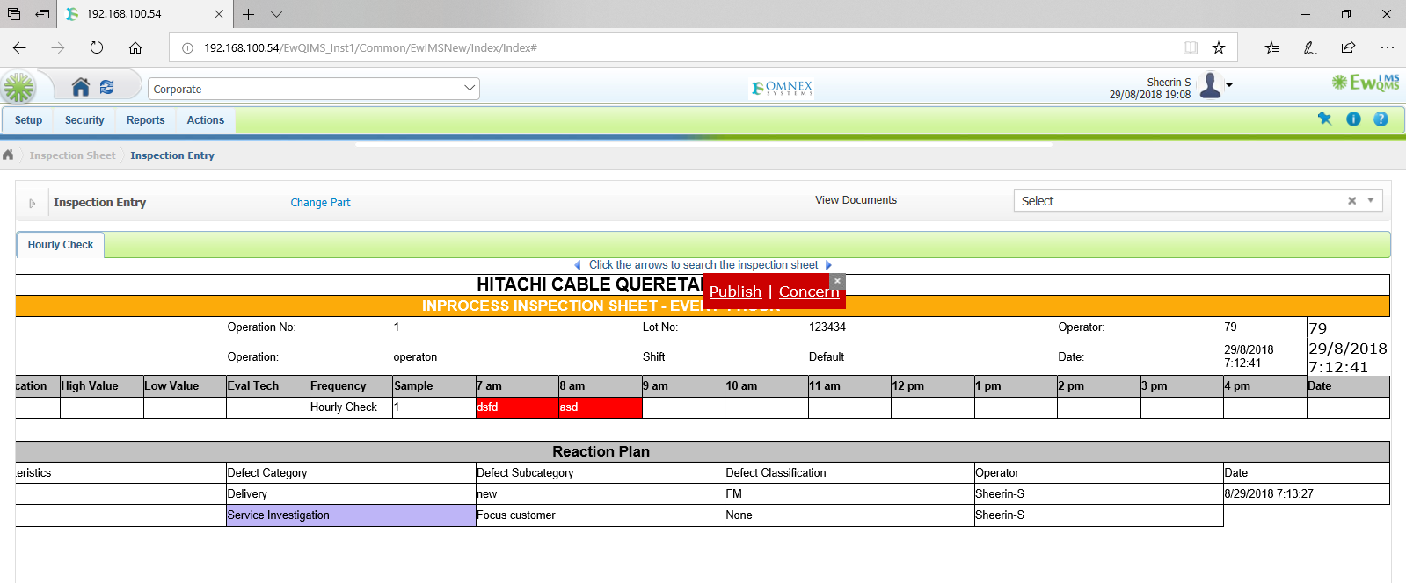
Task: Open browser settings more menu
Action: [1388, 47]
